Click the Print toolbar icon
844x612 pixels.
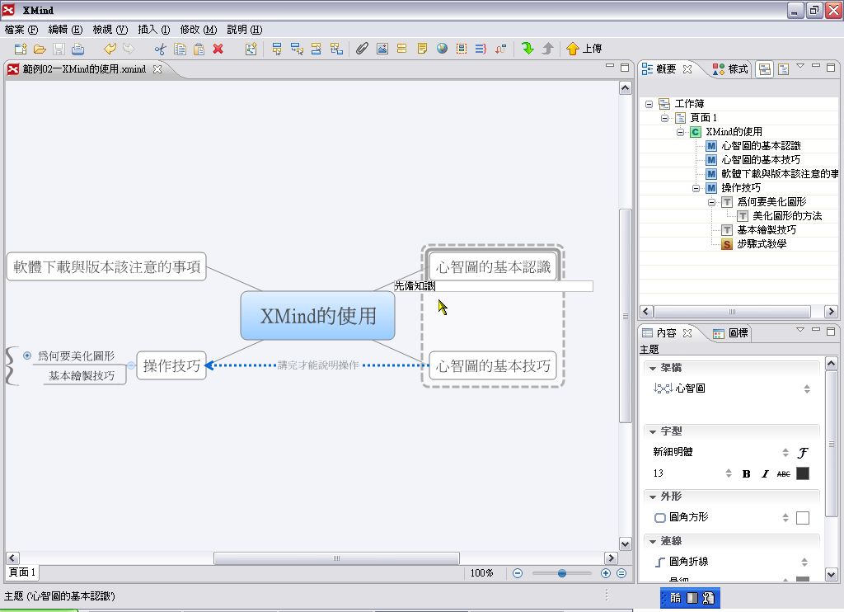tap(78, 49)
